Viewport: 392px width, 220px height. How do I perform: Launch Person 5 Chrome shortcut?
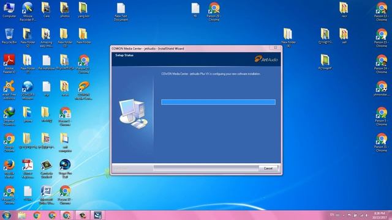point(381,117)
